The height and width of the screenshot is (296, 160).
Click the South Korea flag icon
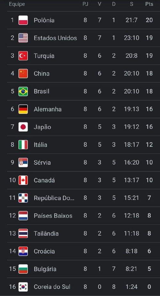tap(23, 287)
